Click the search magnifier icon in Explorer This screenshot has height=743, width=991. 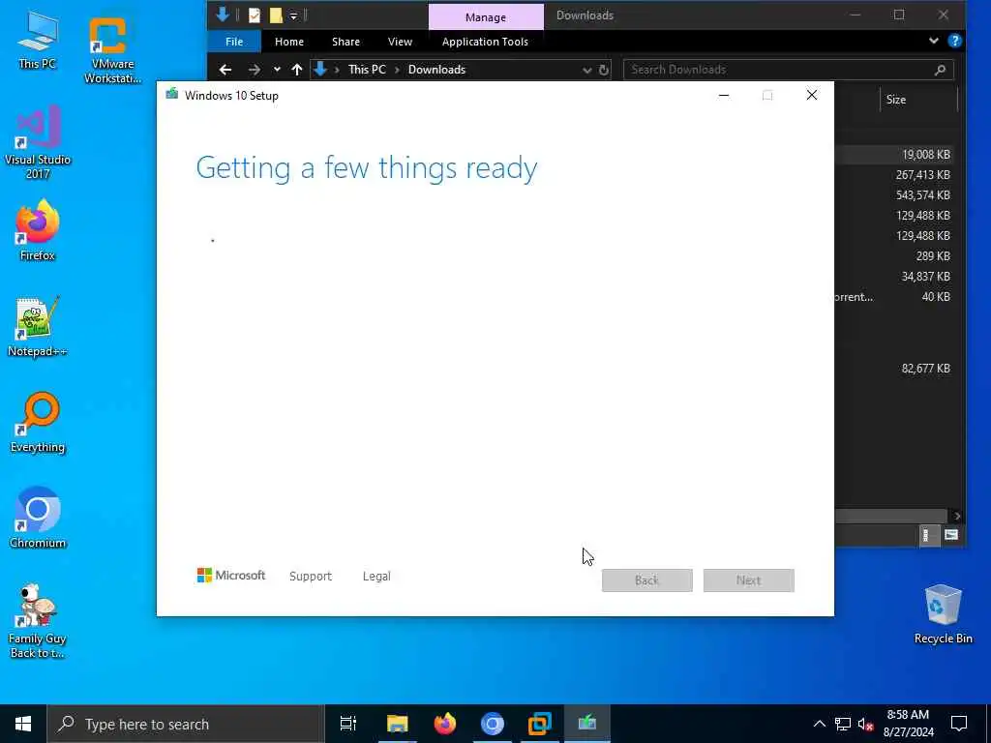click(x=940, y=70)
